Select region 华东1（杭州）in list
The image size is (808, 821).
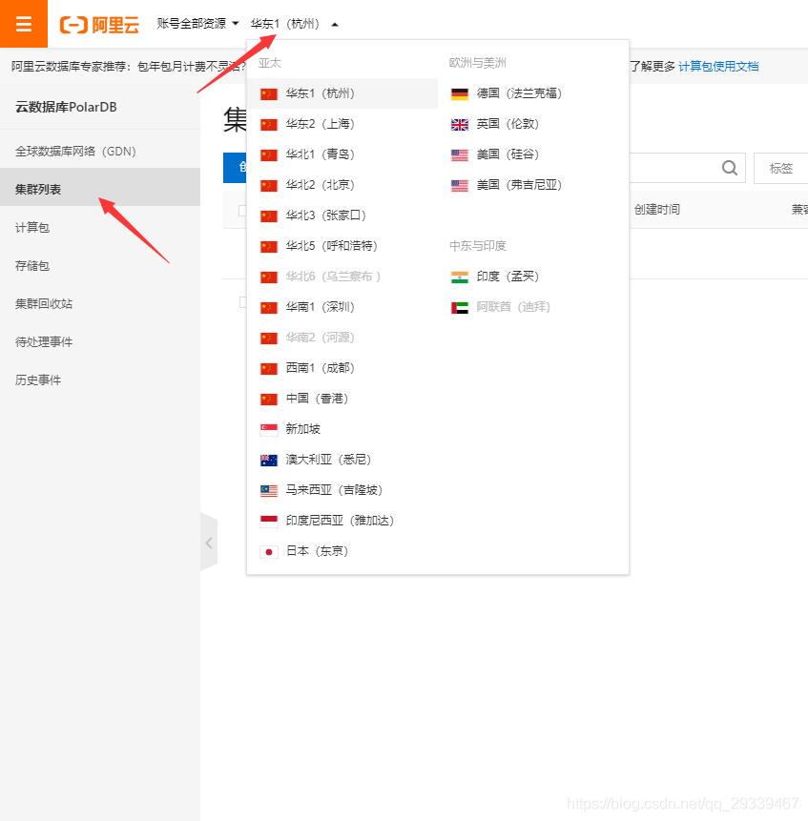point(342,93)
